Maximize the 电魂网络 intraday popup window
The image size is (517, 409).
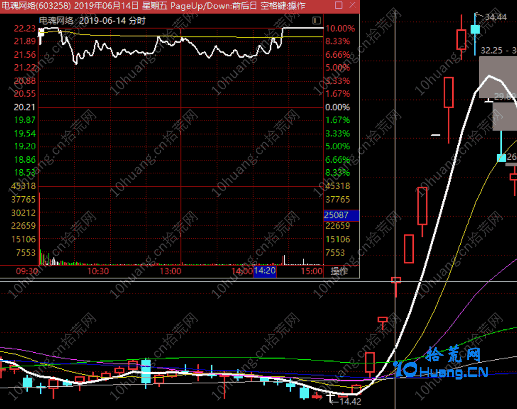[338, 5]
